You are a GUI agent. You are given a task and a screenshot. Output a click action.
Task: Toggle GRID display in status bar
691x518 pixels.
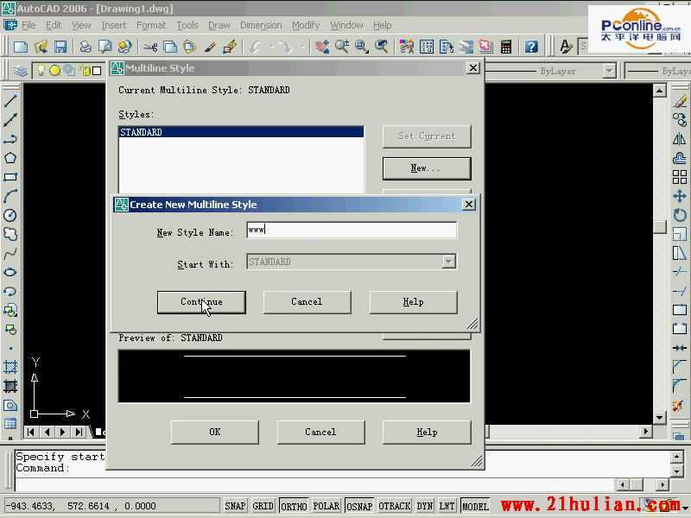[x=263, y=506]
